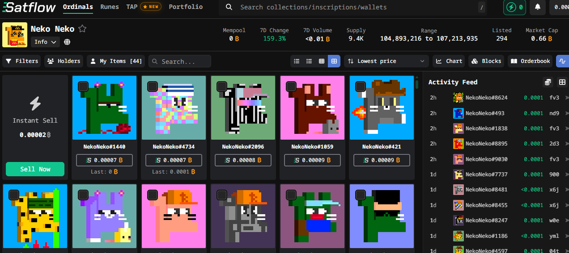Click the NekoNeko#8895 activity avatar
Image resolution: width=569 pixels, height=253 pixels.
pos(458,143)
